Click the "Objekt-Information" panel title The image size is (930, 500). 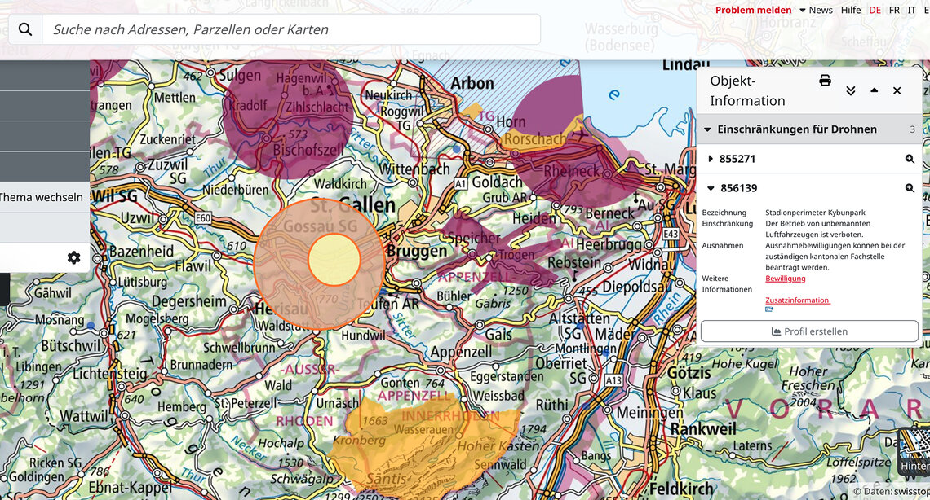click(x=747, y=90)
